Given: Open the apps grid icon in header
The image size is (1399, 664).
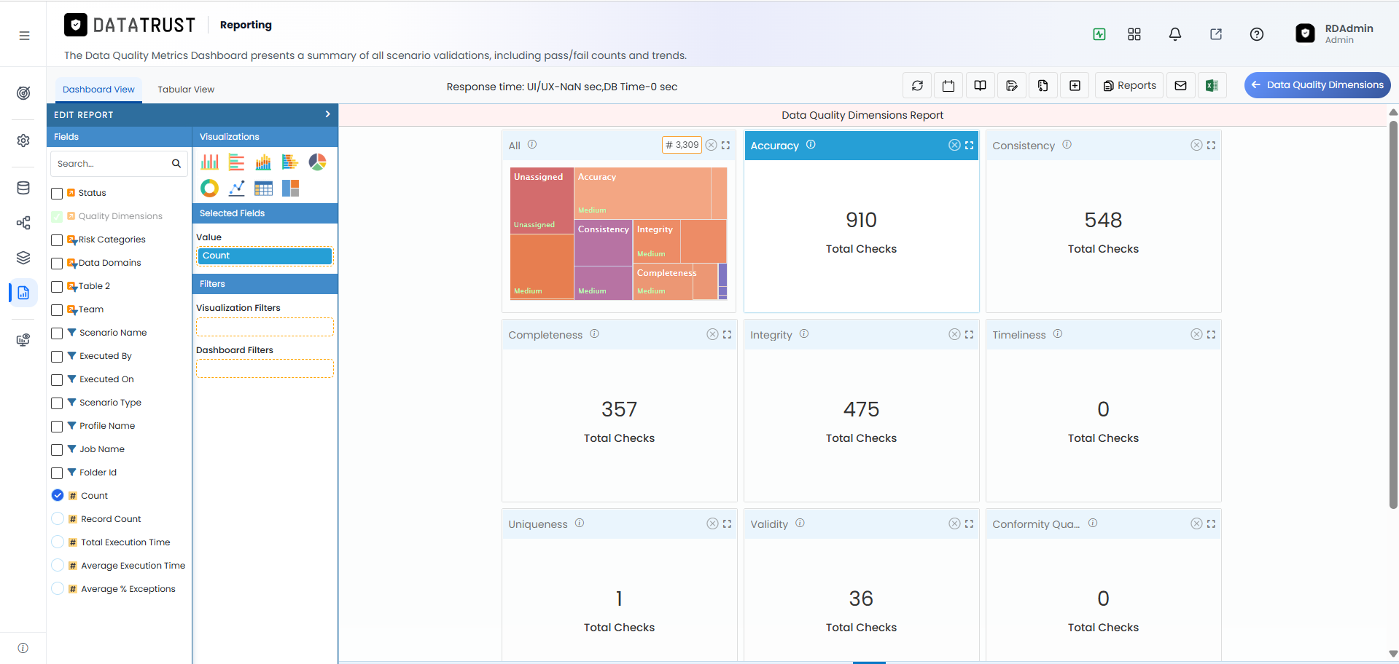Looking at the screenshot, I should [1134, 34].
